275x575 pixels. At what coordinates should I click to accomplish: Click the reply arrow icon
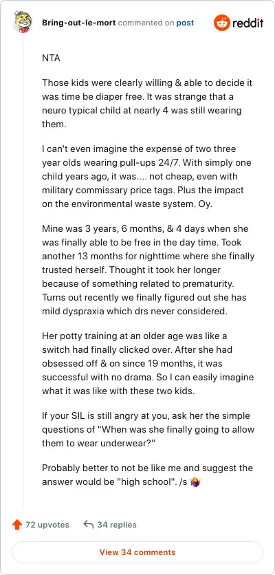pyautogui.click(x=89, y=525)
